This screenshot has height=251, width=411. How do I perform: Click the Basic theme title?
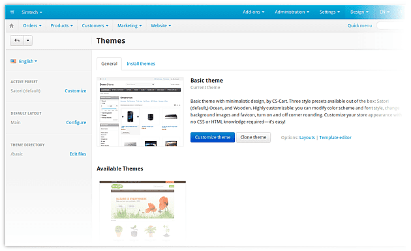[x=207, y=81]
